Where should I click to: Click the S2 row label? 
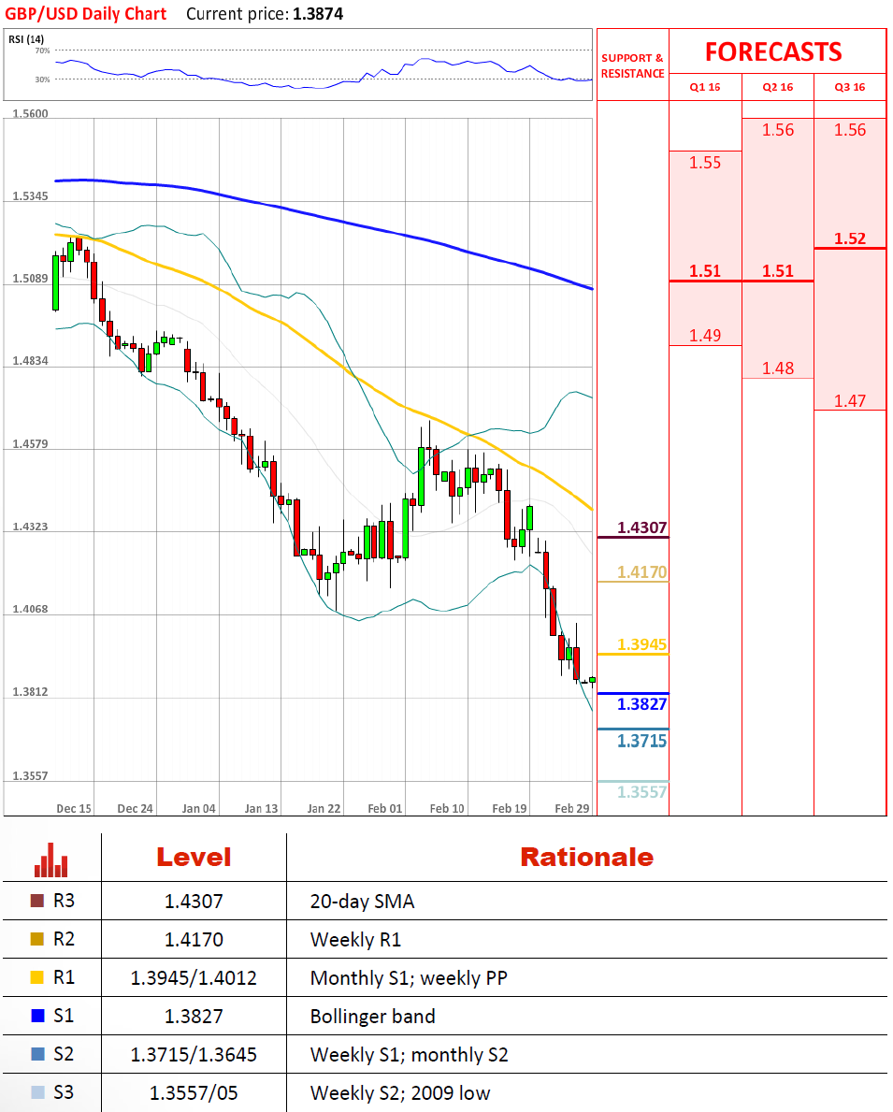tap(64, 1054)
